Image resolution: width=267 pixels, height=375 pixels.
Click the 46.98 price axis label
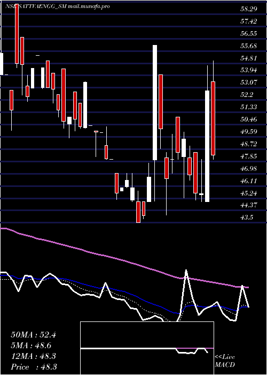(249, 168)
